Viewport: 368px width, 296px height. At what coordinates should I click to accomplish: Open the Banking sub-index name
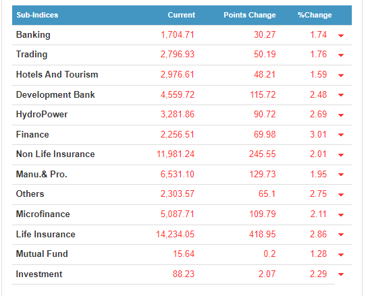point(33,34)
